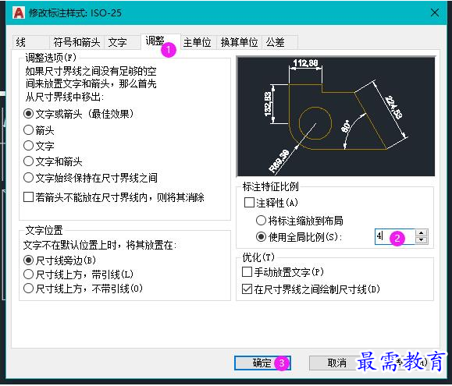This screenshot has width=452, height=386.
Task: Select the 调整 tab
Action: [160, 41]
